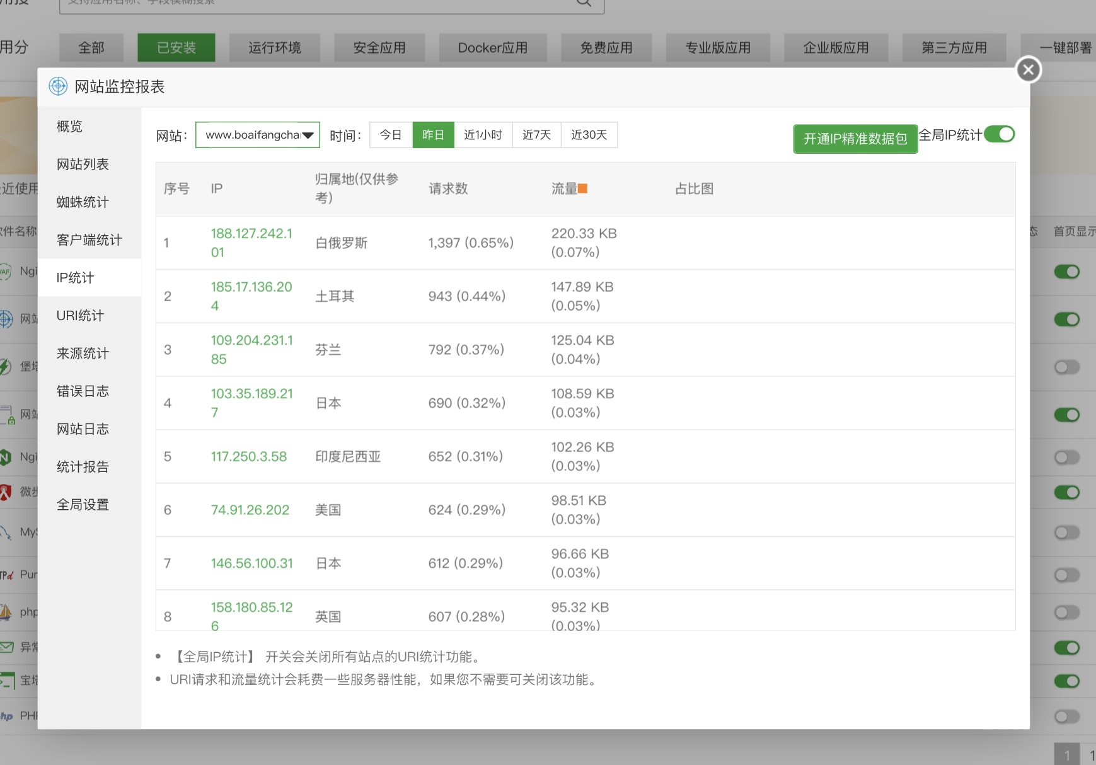Click the 请求数 column header

[x=448, y=188]
